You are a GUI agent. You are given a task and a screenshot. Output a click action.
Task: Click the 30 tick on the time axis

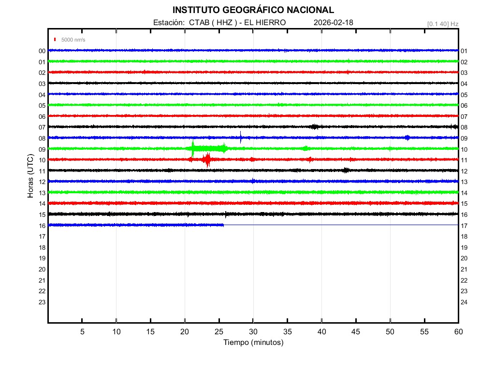pos(253,332)
